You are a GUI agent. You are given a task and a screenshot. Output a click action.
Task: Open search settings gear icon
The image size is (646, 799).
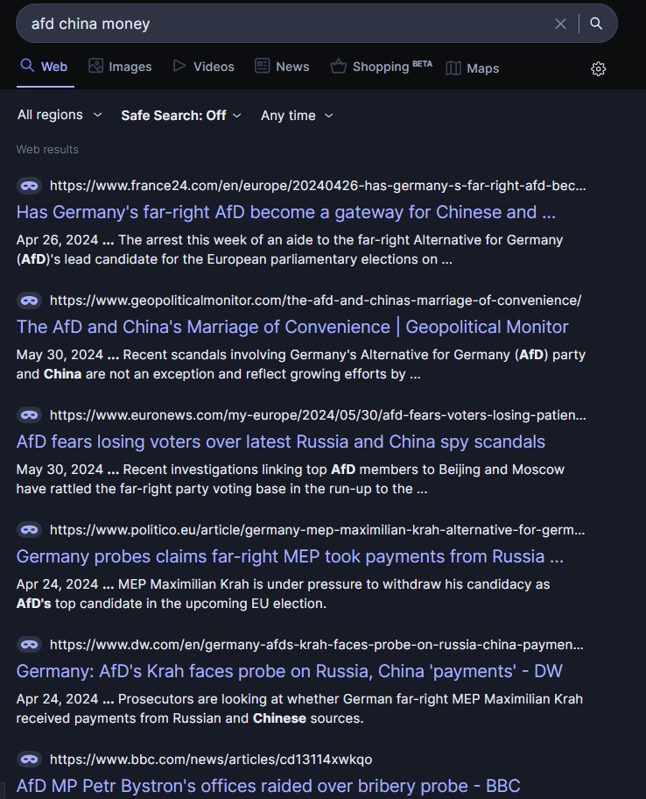point(598,69)
